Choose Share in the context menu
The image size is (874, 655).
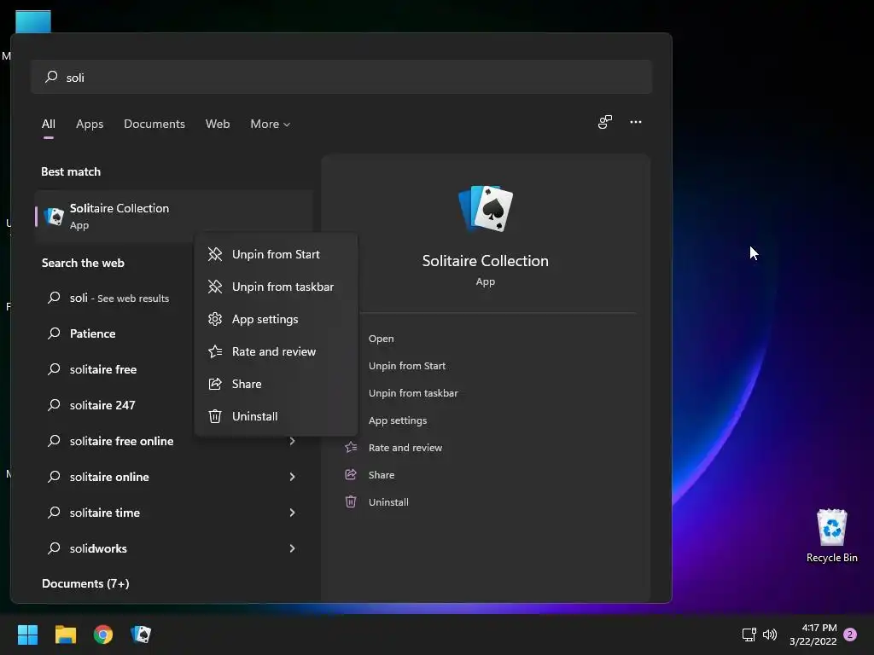pyautogui.click(x=276, y=384)
